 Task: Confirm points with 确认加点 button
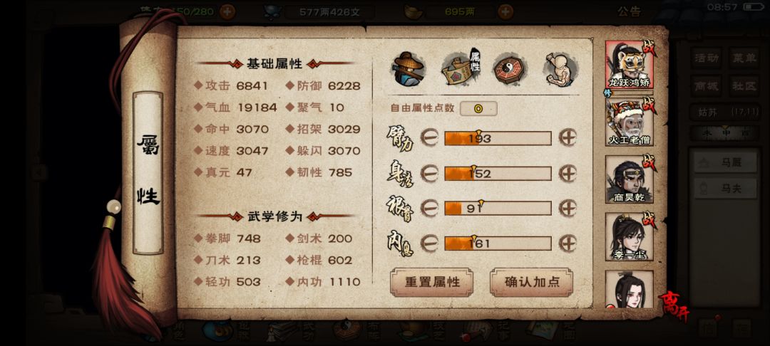(531, 283)
